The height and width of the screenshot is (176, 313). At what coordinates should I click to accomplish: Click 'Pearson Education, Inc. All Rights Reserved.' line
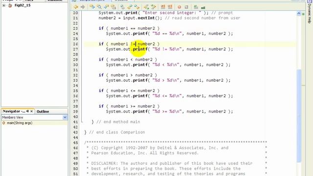[x=145, y=153]
